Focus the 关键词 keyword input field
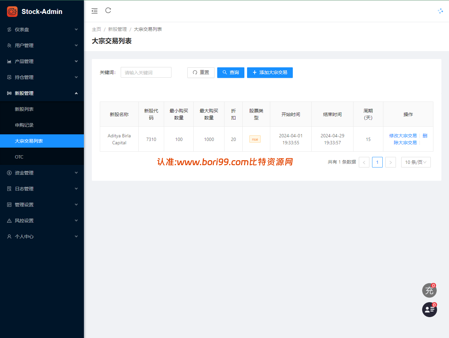 tap(146, 72)
